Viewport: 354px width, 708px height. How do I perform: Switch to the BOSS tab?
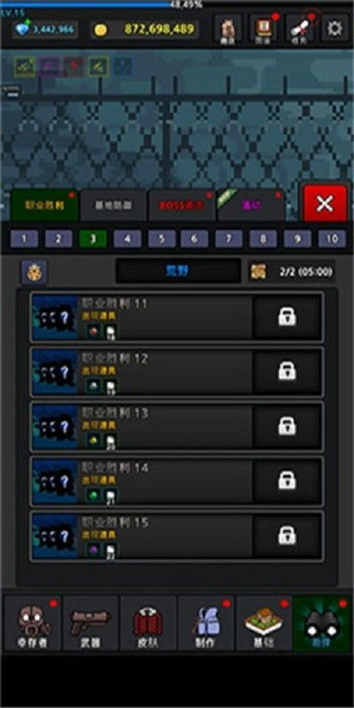(x=182, y=205)
